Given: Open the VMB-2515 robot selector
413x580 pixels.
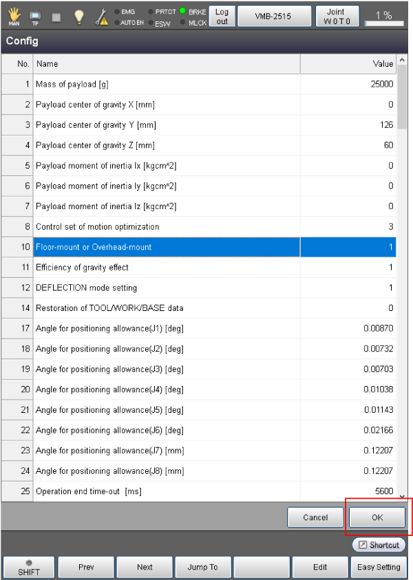Looking at the screenshot, I should 274,17.
